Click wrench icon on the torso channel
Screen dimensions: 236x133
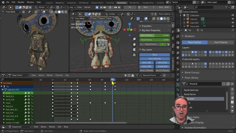click(x=25, y=93)
